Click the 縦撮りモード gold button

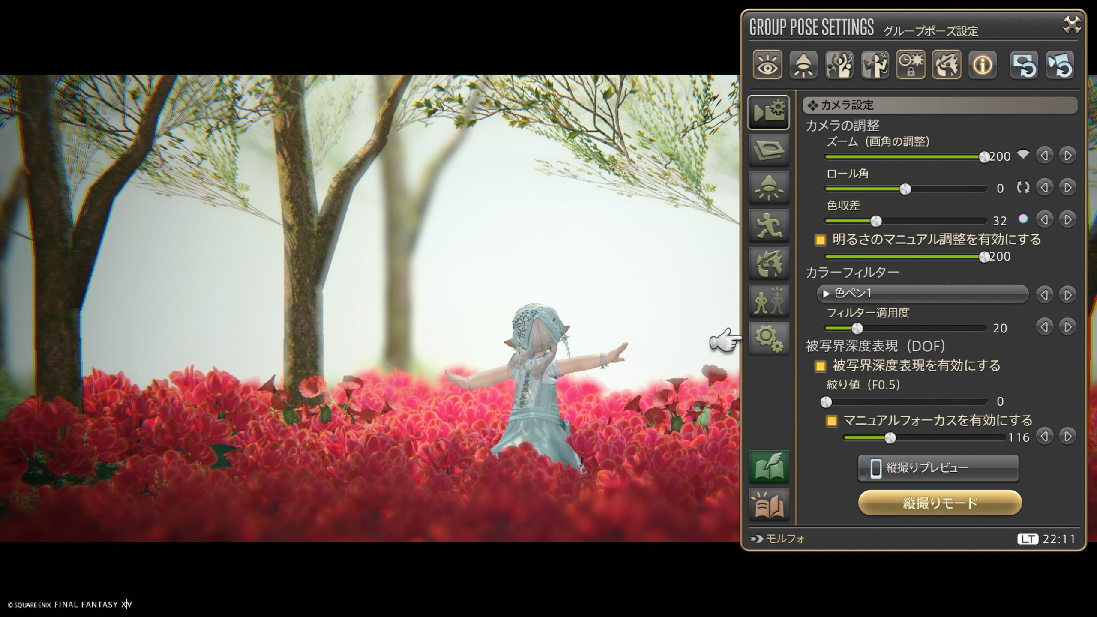(x=940, y=503)
